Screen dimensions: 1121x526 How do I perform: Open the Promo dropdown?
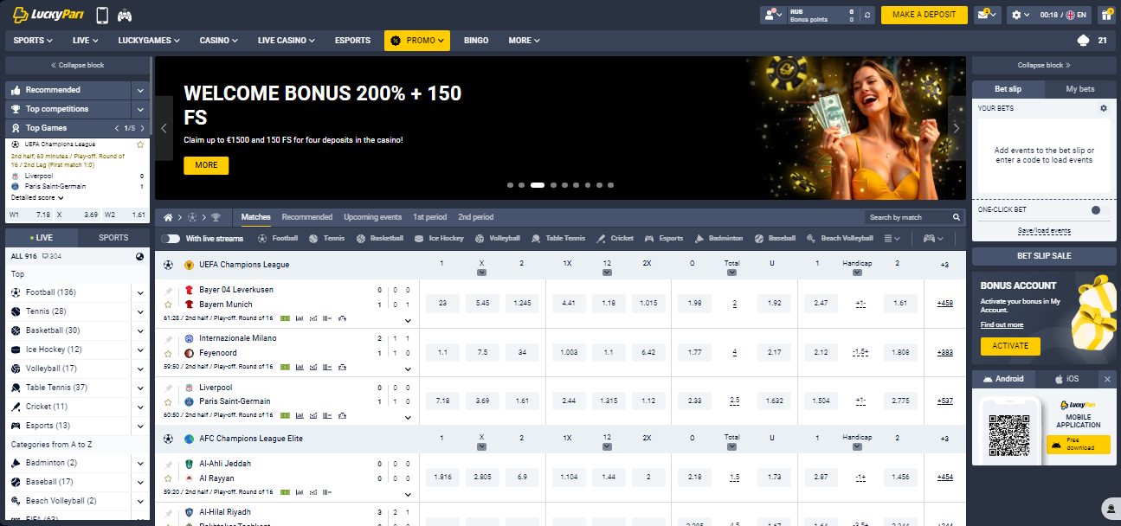[417, 41]
